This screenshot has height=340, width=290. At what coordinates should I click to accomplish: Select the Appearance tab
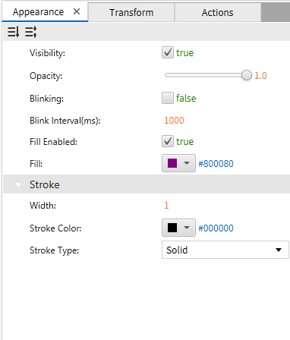point(38,12)
